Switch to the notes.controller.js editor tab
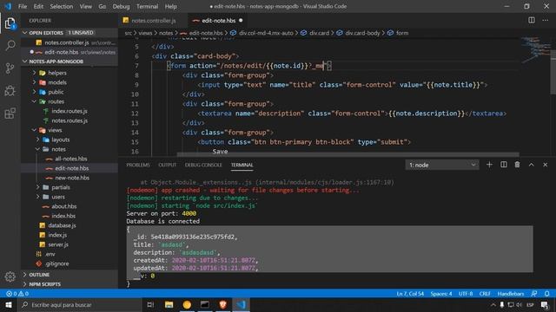Image resolution: width=556 pixels, height=312 pixels. 153,21
